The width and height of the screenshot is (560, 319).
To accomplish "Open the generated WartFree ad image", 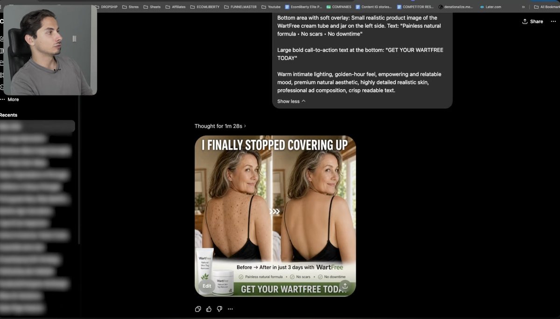I will coord(275,216).
